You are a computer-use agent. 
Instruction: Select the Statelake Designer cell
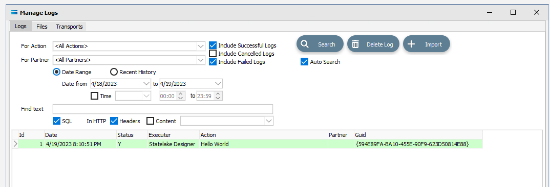(173, 144)
